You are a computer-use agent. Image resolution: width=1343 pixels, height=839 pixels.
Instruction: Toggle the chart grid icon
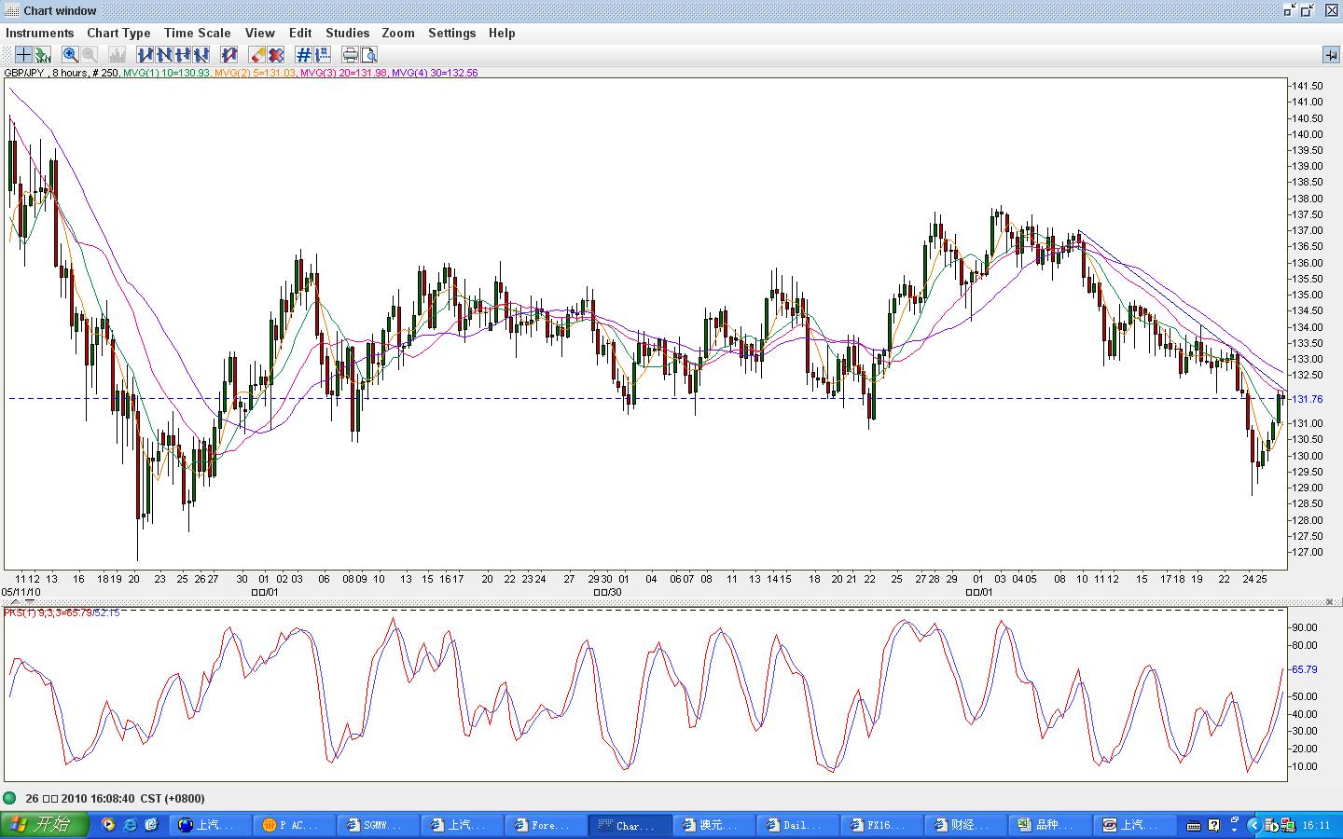[x=304, y=55]
